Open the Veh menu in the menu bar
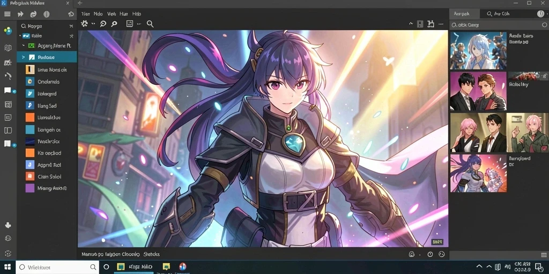The width and height of the screenshot is (549, 274). [x=112, y=14]
